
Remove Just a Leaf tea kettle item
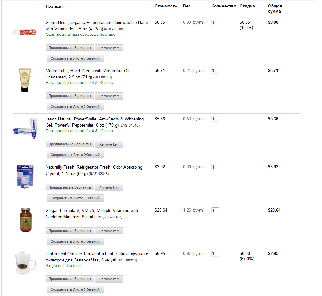pyautogui.click(x=109, y=279)
